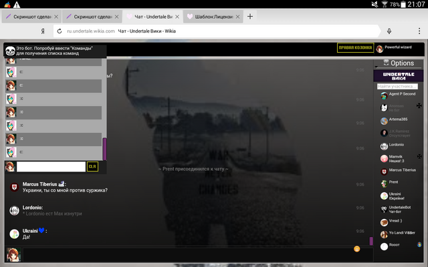Focus the main chat message box

click(x=198, y=255)
